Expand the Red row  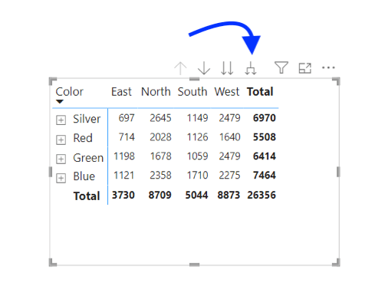[x=61, y=140]
